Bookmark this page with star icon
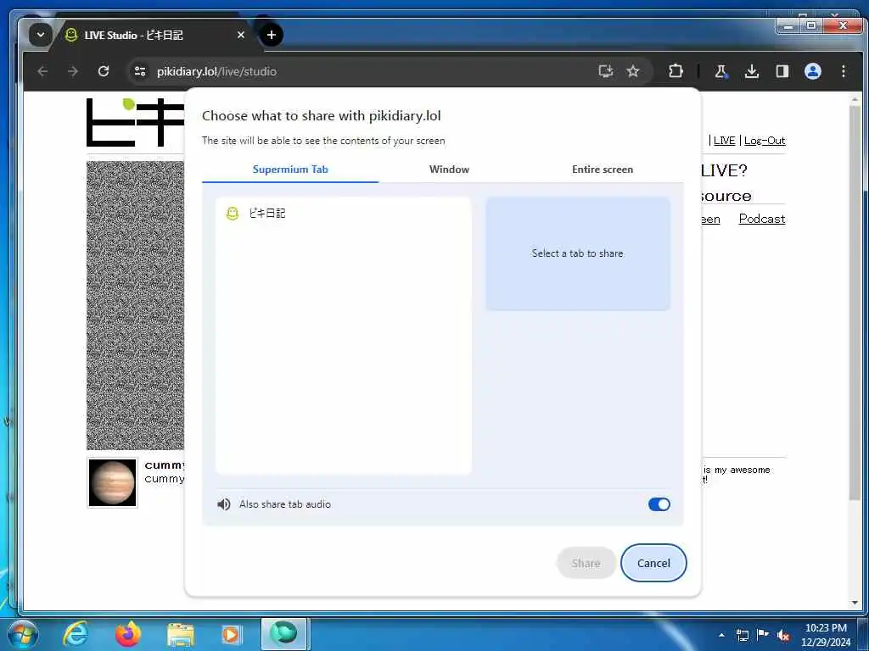This screenshot has width=869, height=651. click(x=633, y=71)
